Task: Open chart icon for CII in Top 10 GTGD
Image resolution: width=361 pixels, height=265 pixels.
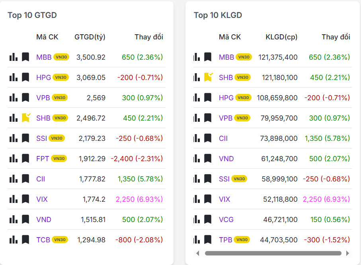Action: click(14, 179)
